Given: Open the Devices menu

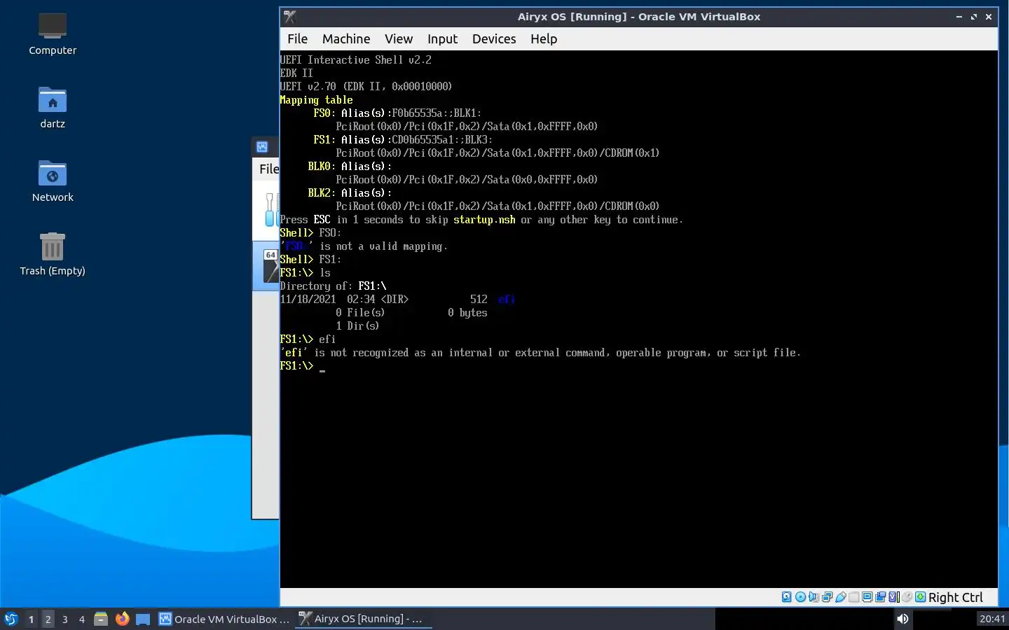Looking at the screenshot, I should coord(494,39).
